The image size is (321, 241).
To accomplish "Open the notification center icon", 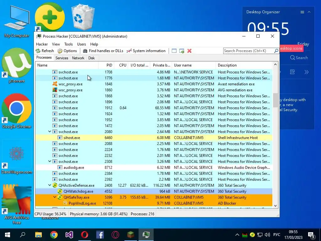I will pyautogui.click(x=311, y=235).
